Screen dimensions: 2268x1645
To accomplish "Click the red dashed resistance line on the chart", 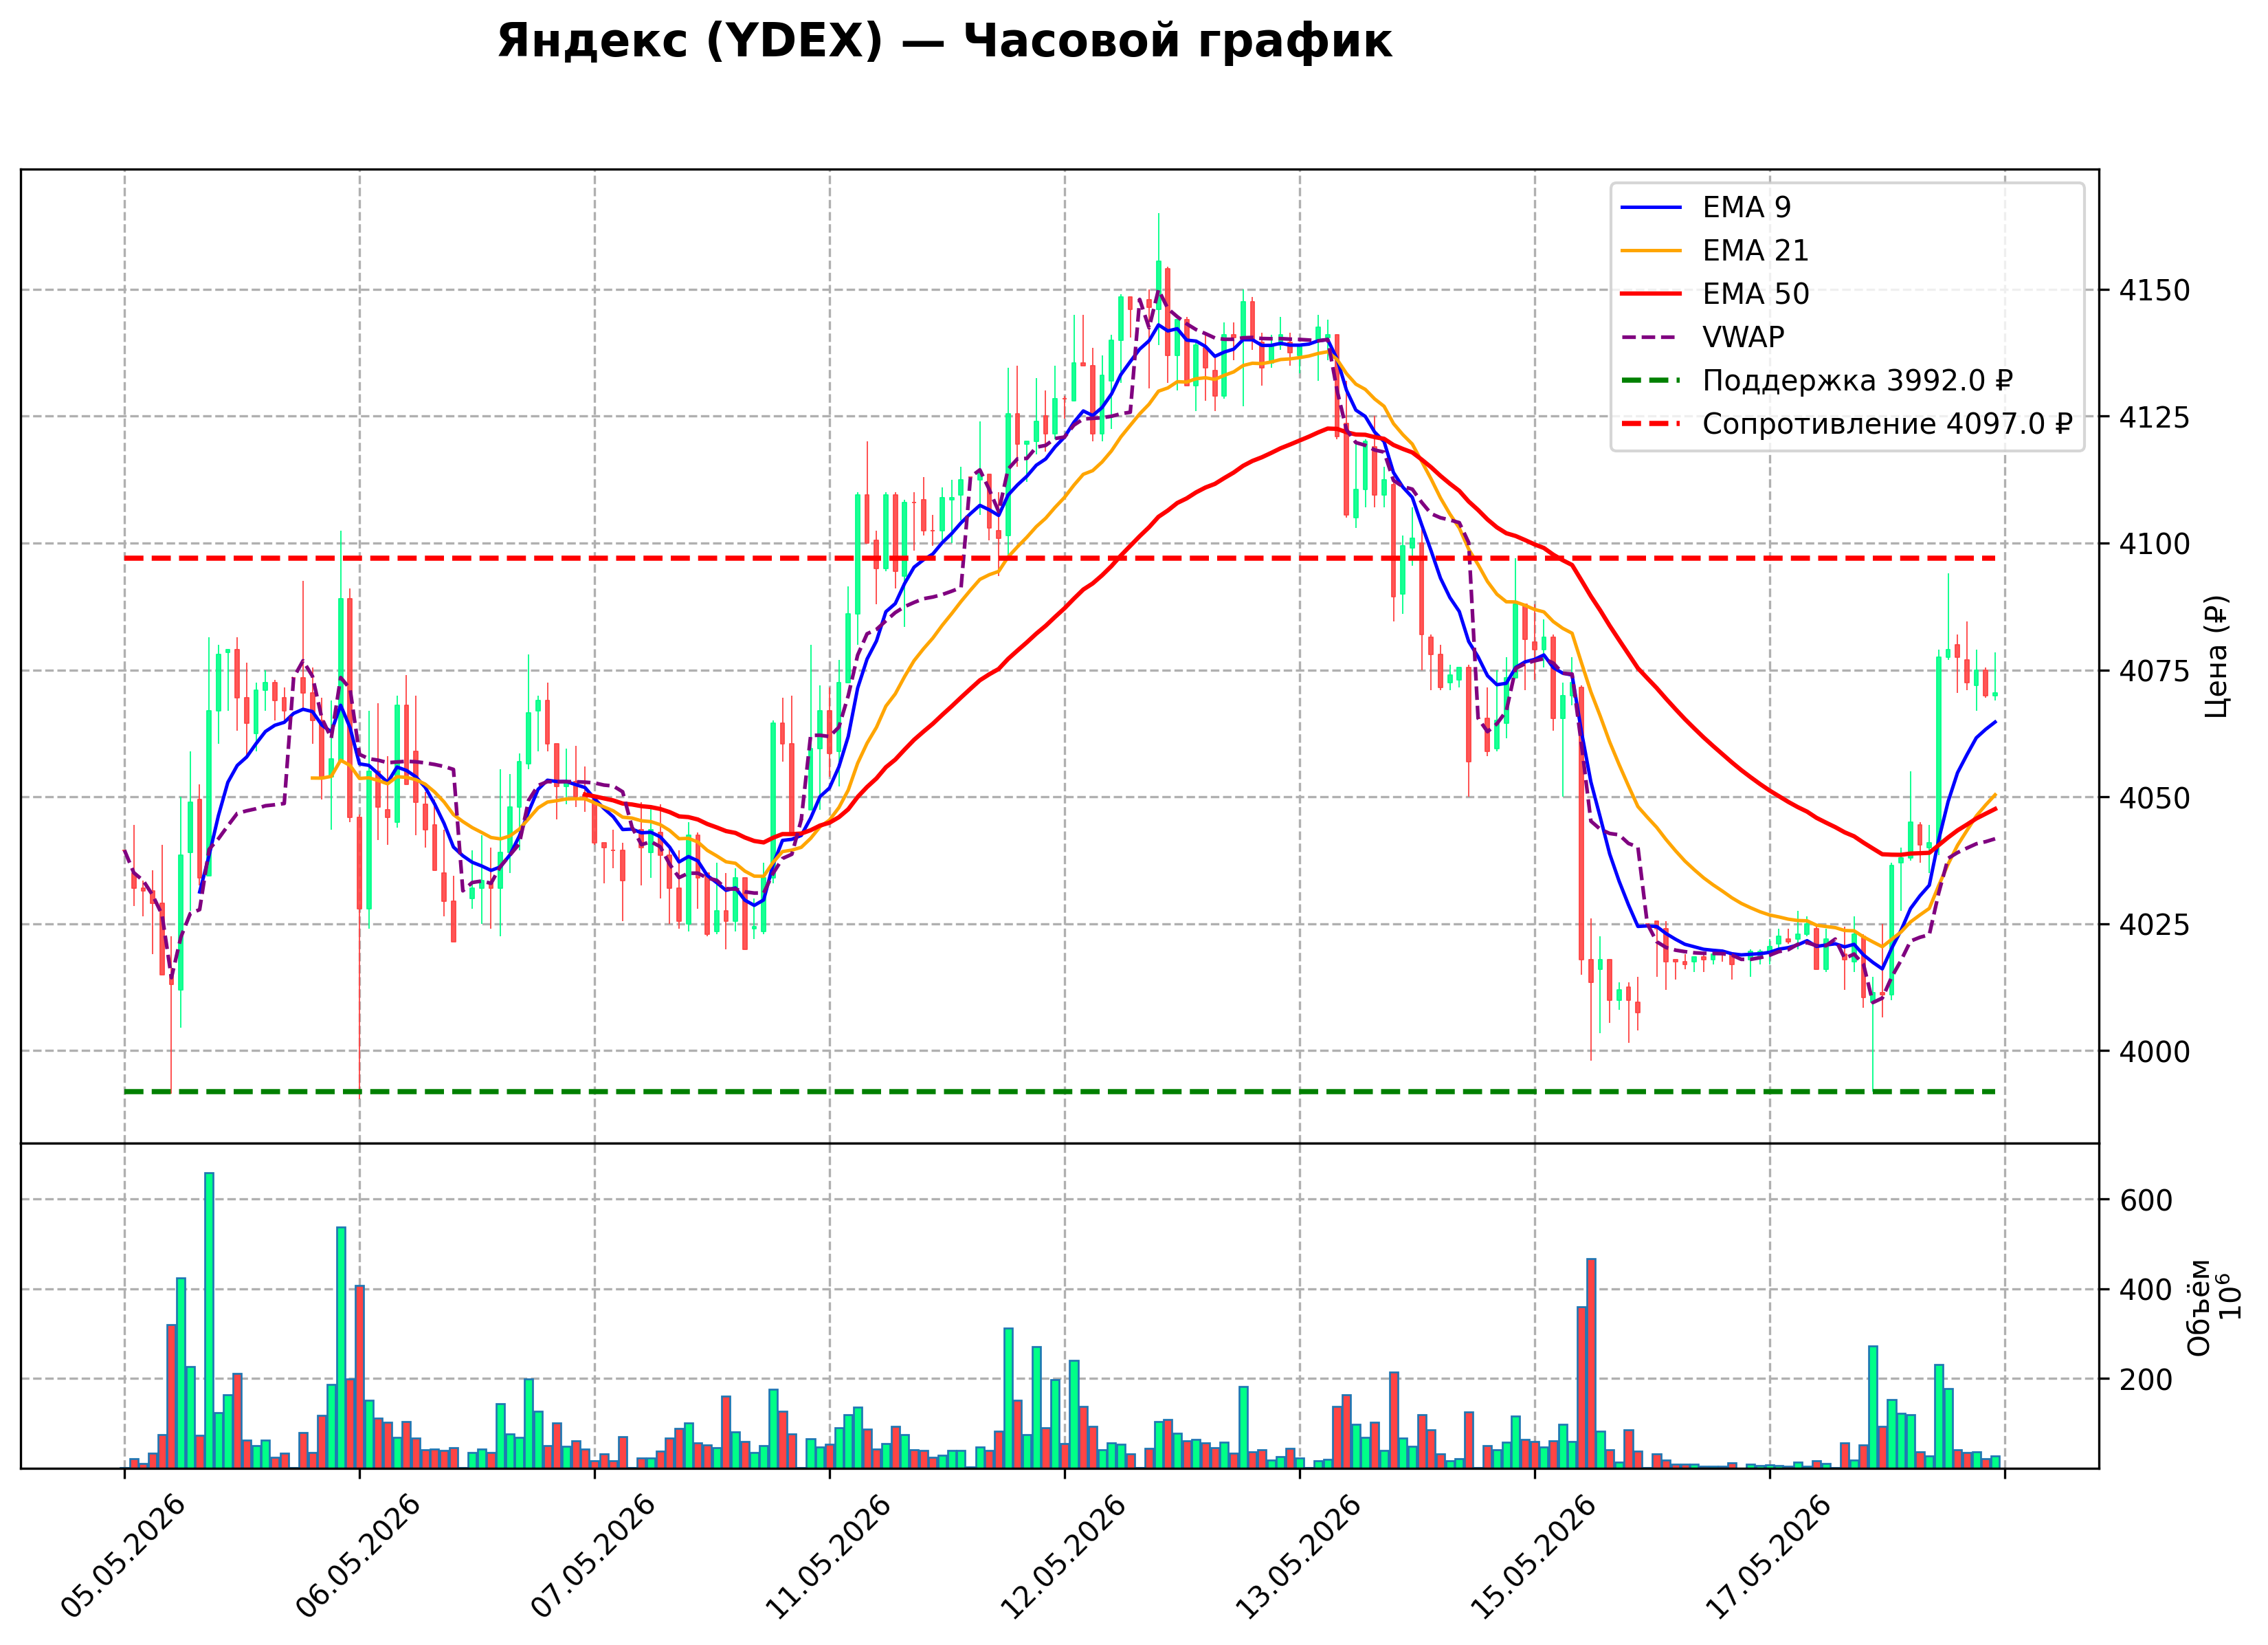I will tap(1060, 558).
